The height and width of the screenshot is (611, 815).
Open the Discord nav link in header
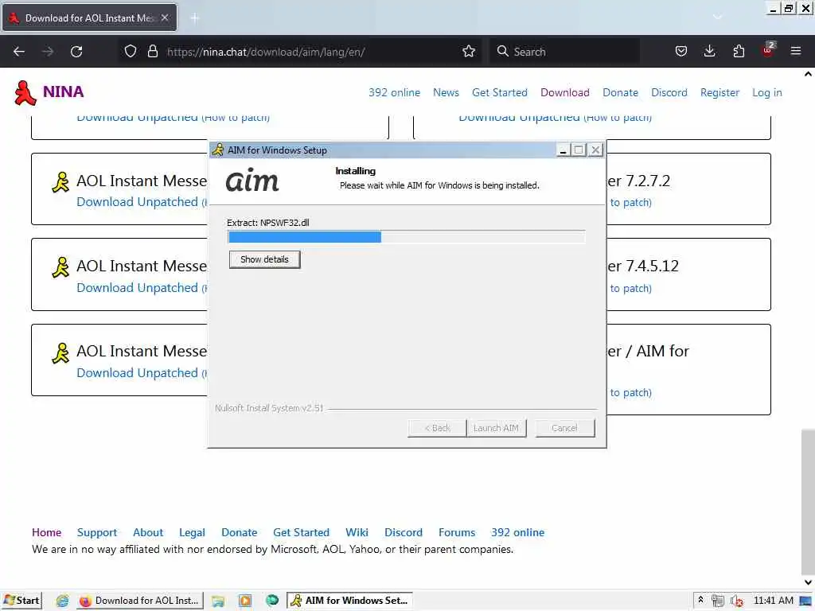669,92
